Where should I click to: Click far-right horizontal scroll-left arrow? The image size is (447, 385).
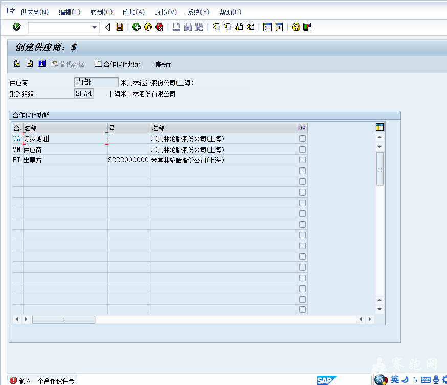(361, 319)
